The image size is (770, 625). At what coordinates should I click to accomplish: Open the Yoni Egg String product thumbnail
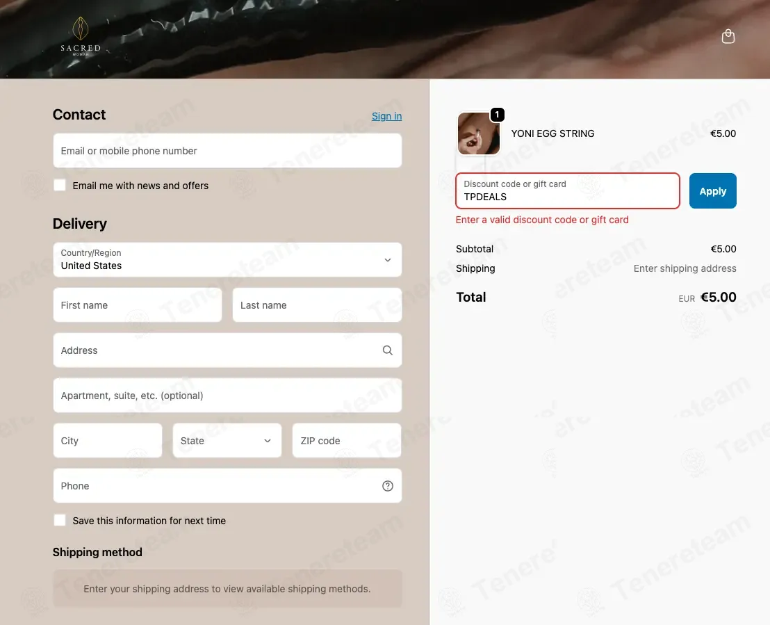(479, 133)
